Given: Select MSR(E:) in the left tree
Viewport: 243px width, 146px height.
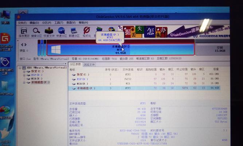Looking at the screenshot, I should pyautogui.click(x=36, y=79).
